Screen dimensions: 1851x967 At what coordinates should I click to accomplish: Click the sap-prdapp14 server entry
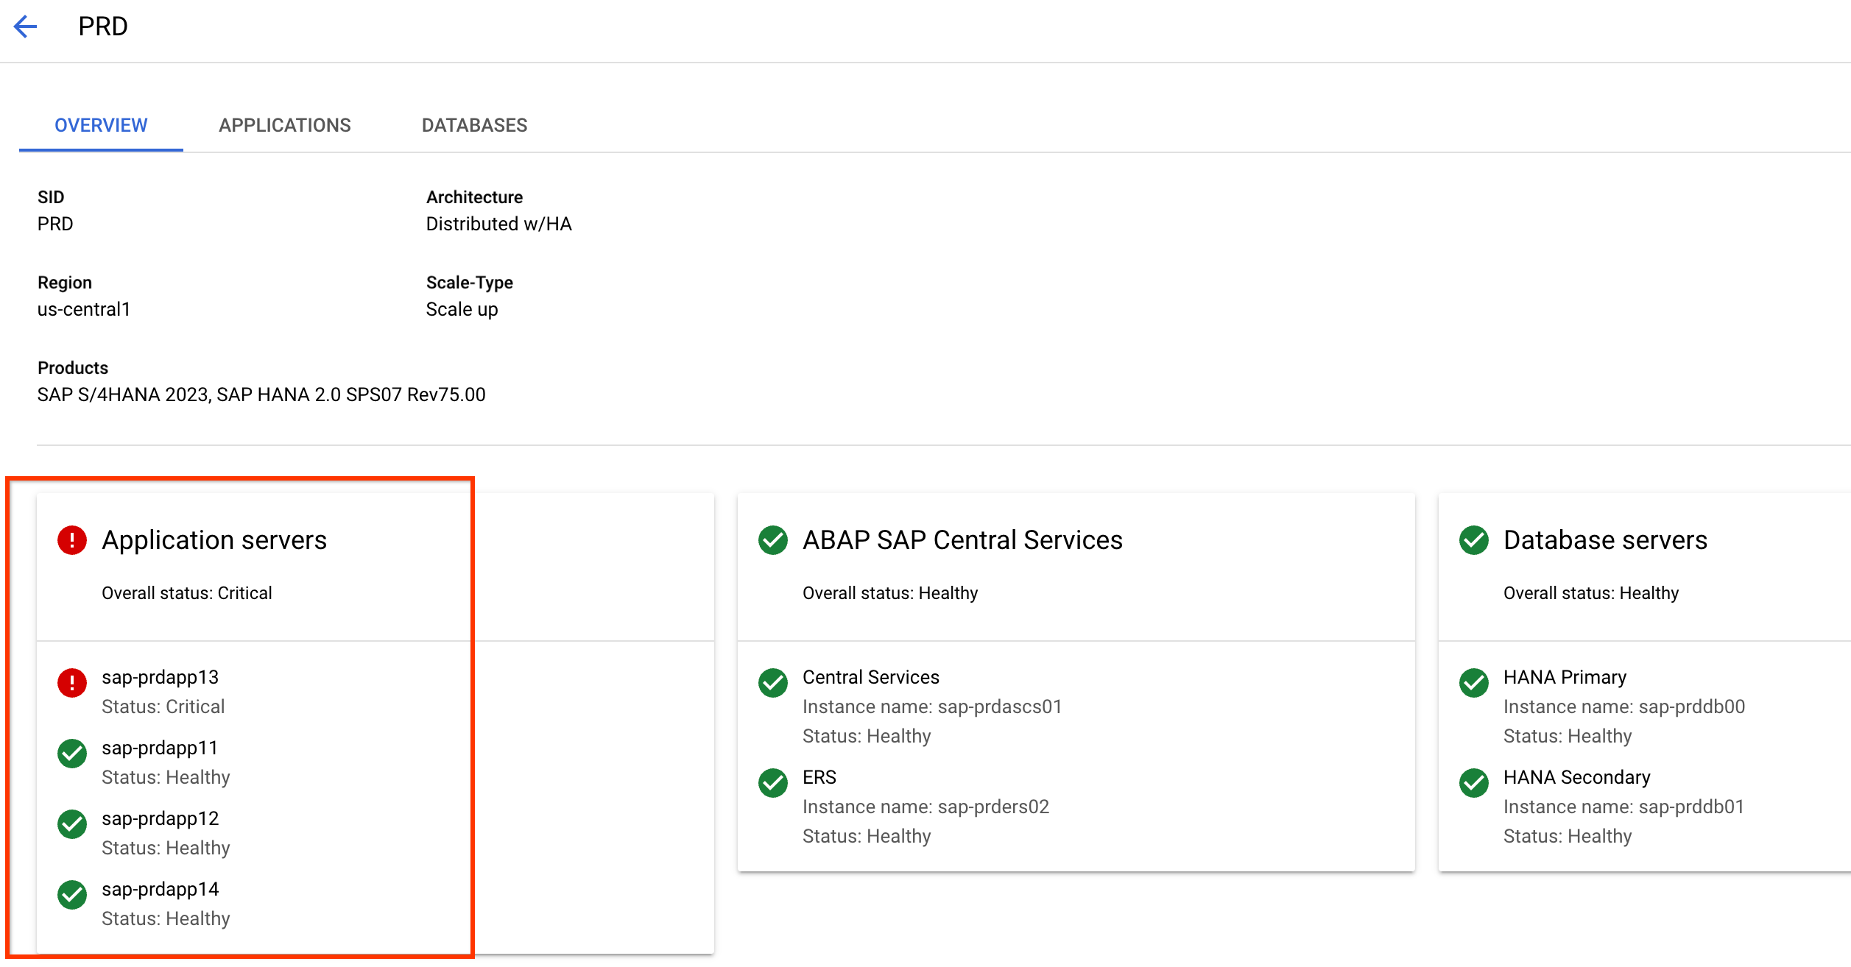[x=161, y=889]
